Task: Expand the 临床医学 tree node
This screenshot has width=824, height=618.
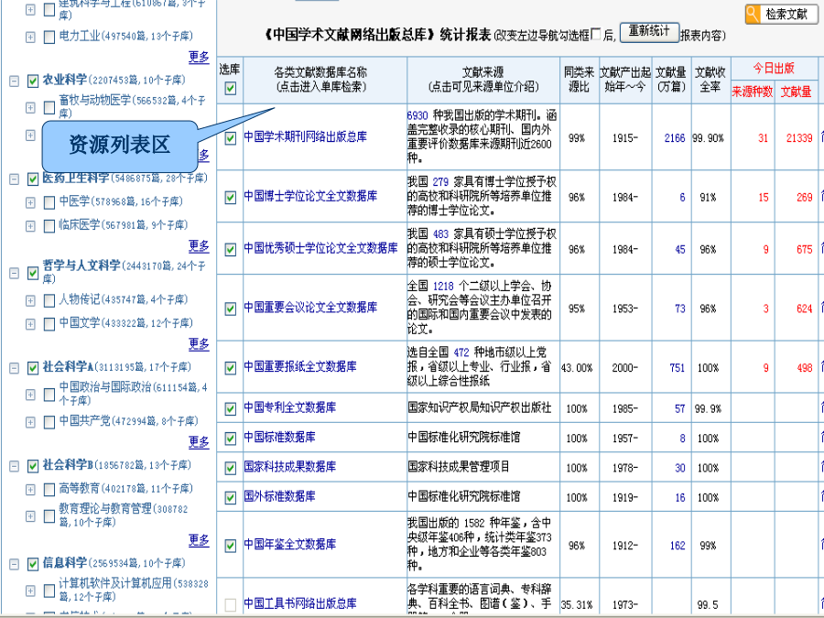Action: 30,226
